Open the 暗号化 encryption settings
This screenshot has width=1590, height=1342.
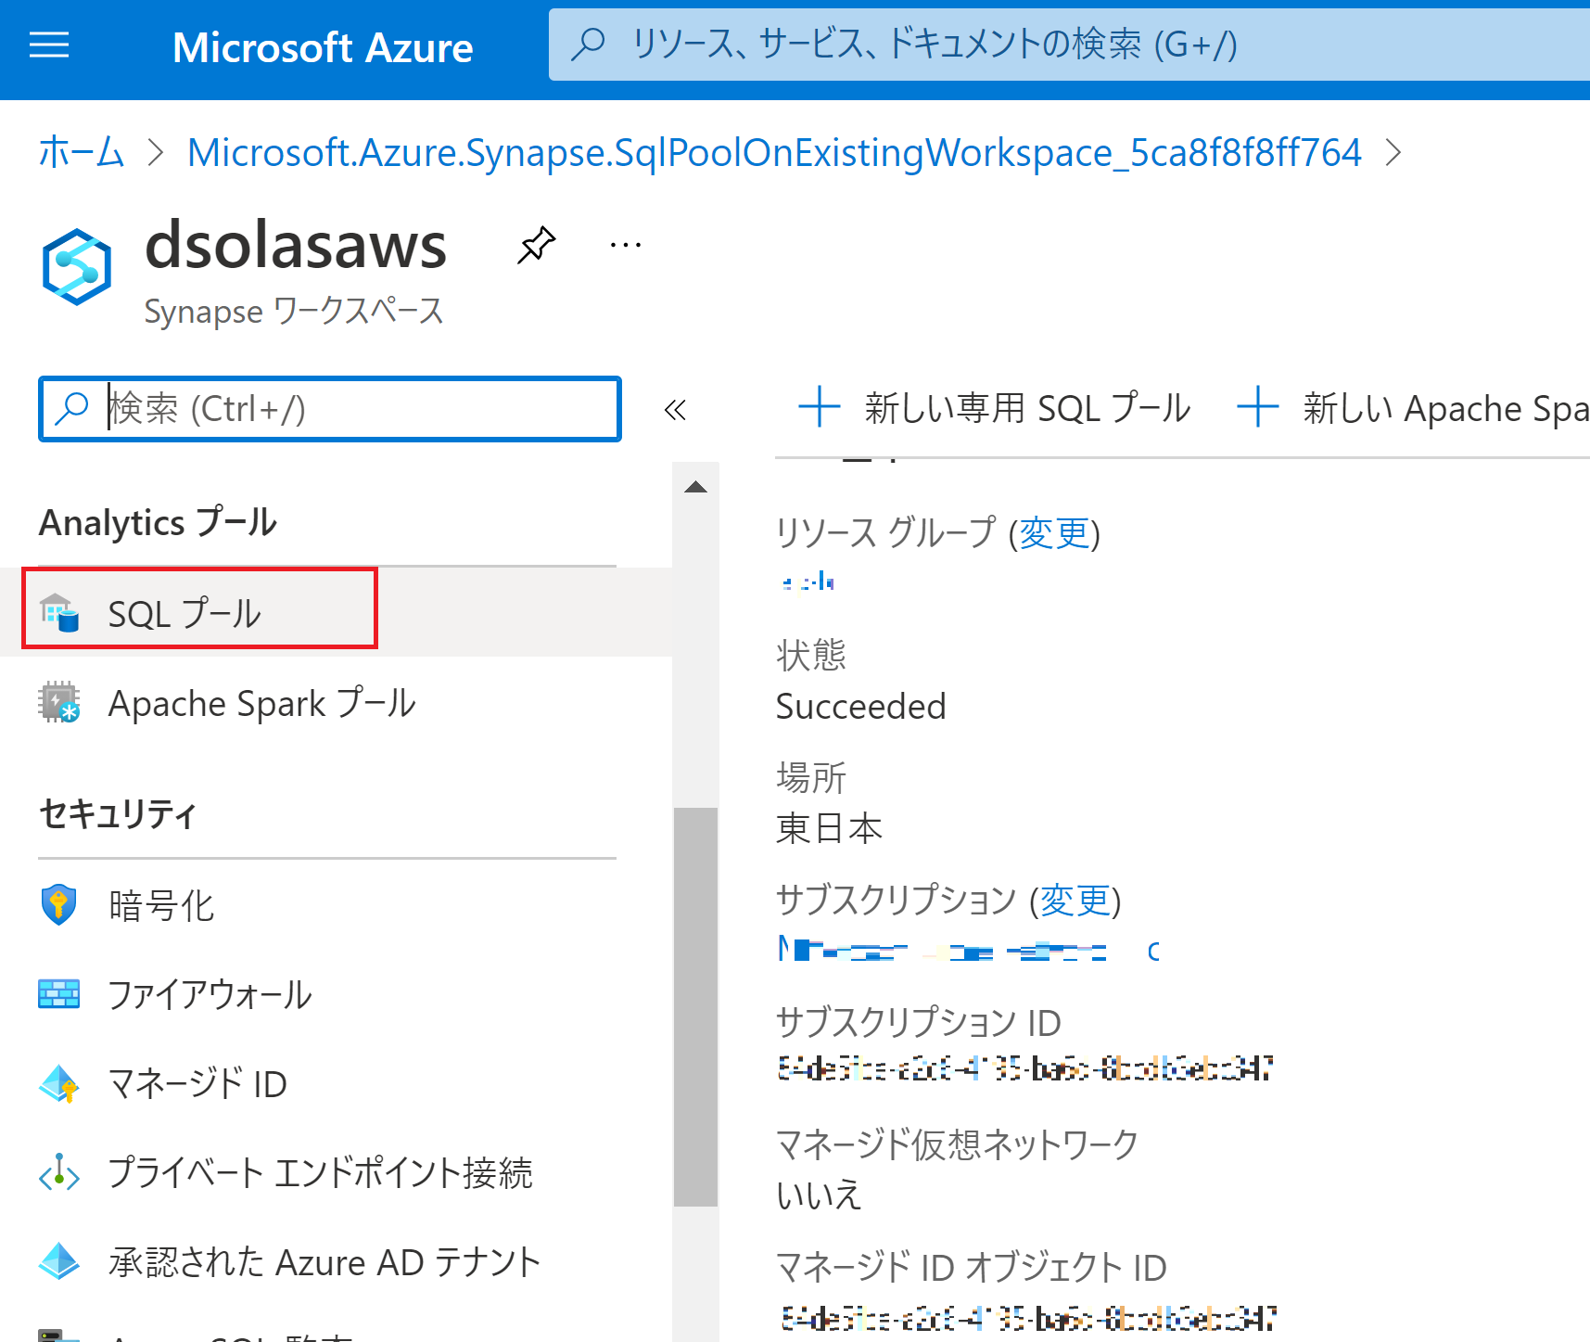point(161,905)
